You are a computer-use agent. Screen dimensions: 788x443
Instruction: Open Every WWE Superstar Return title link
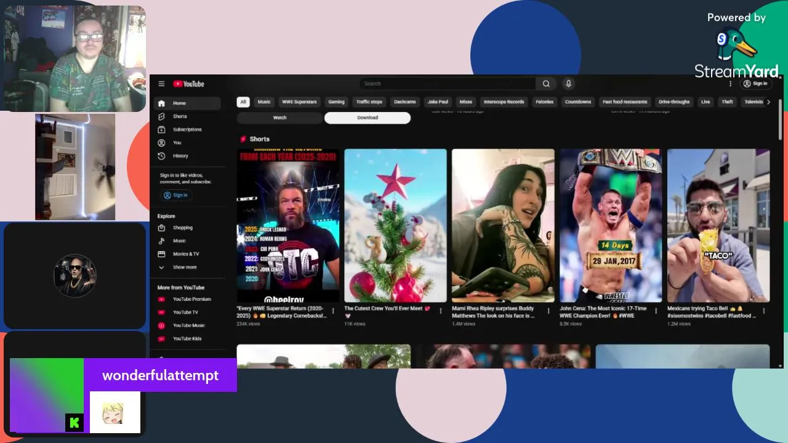point(283,312)
